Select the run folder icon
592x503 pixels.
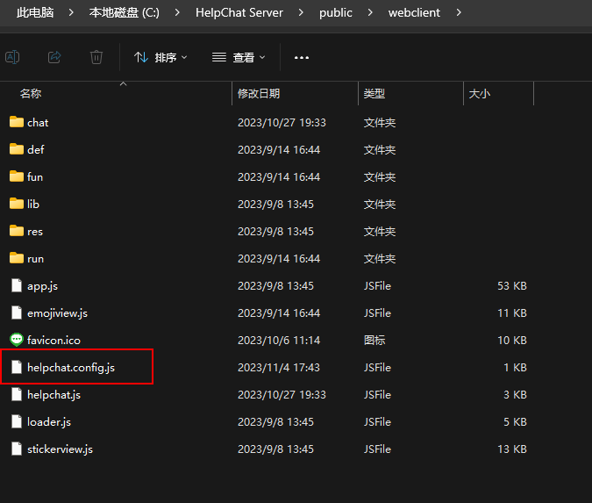coord(17,258)
